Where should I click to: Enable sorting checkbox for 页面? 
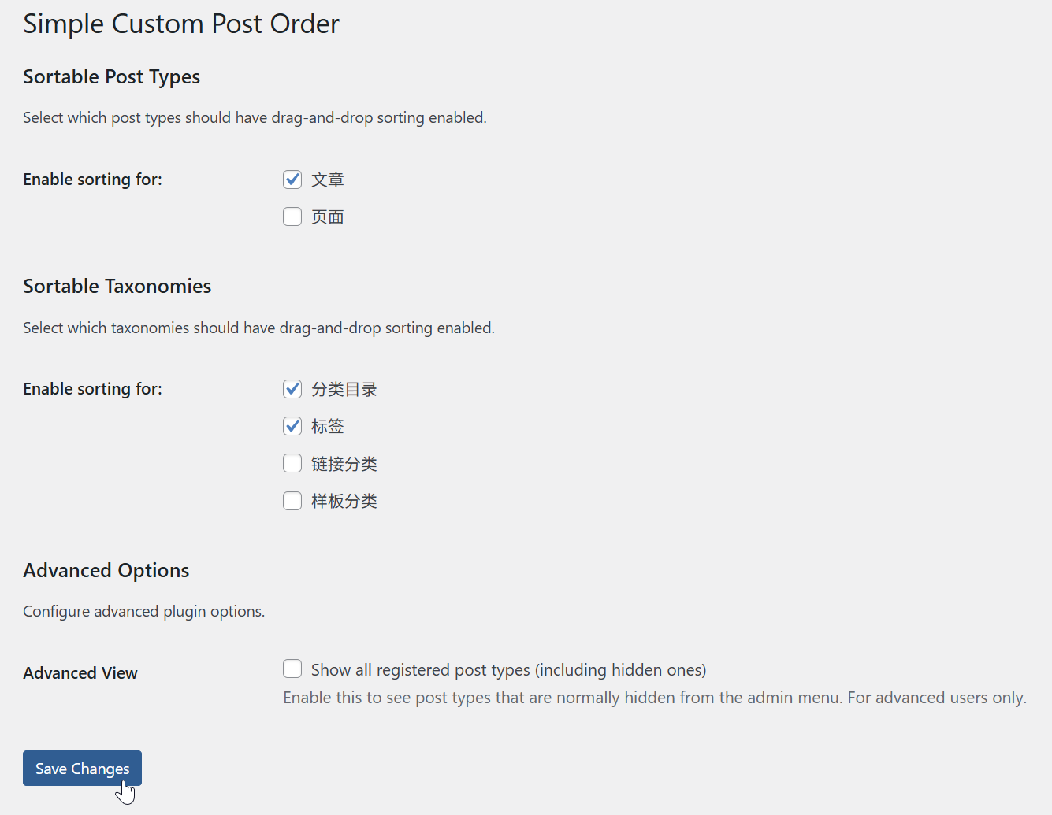tap(292, 217)
